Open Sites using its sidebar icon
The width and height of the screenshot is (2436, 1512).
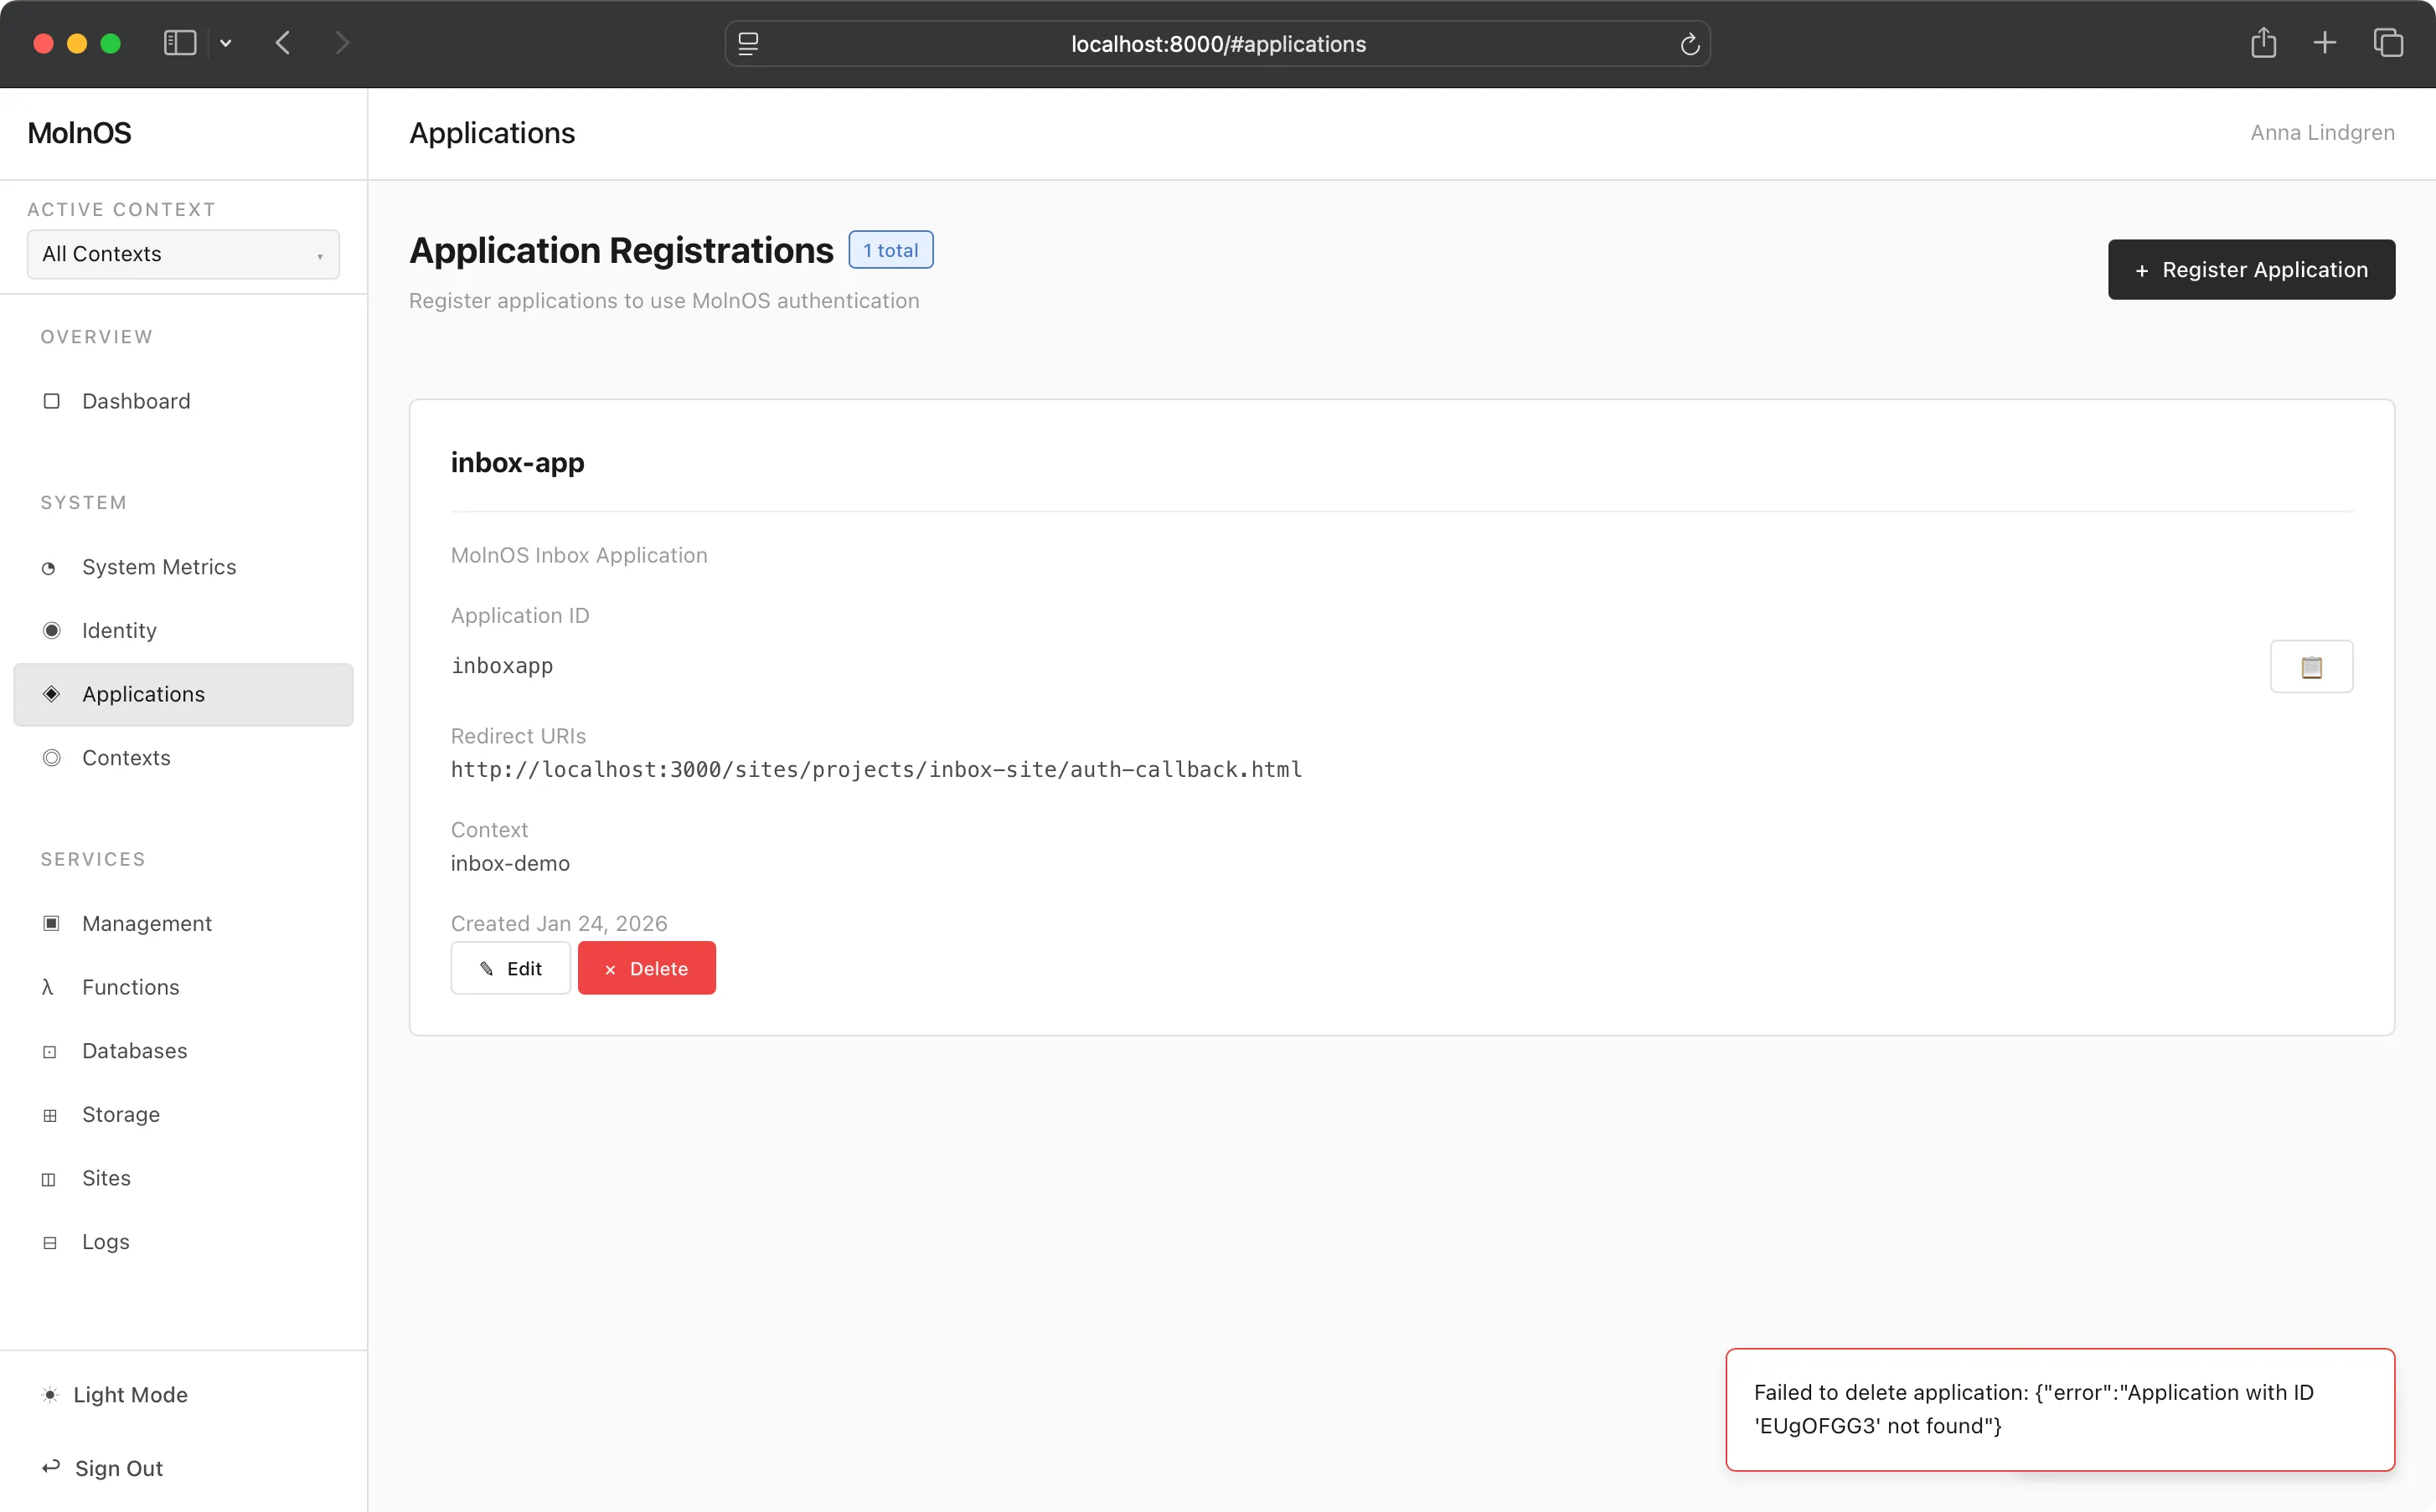50,1179
